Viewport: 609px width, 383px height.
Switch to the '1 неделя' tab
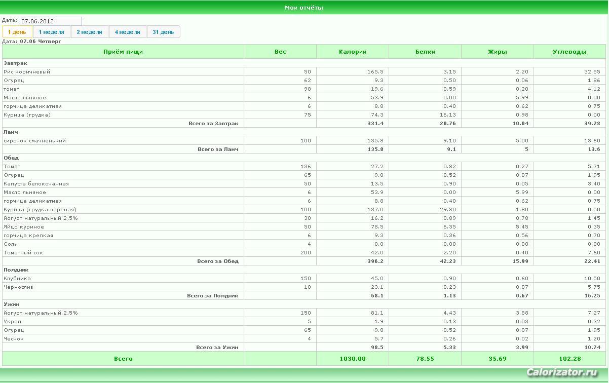pyautogui.click(x=52, y=32)
